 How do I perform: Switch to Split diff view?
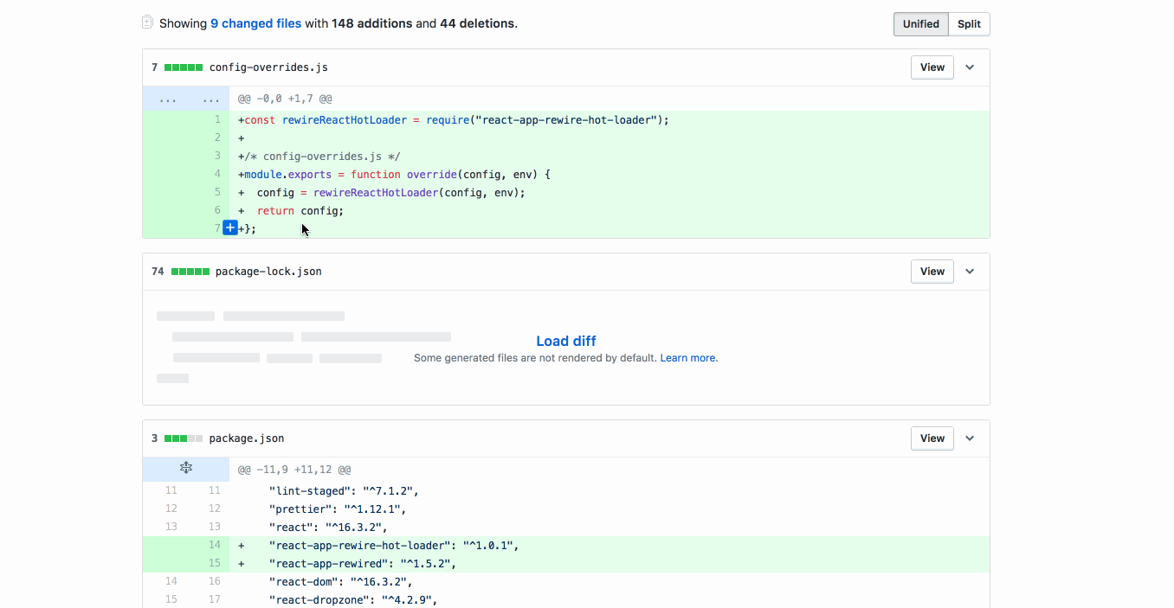click(x=969, y=24)
